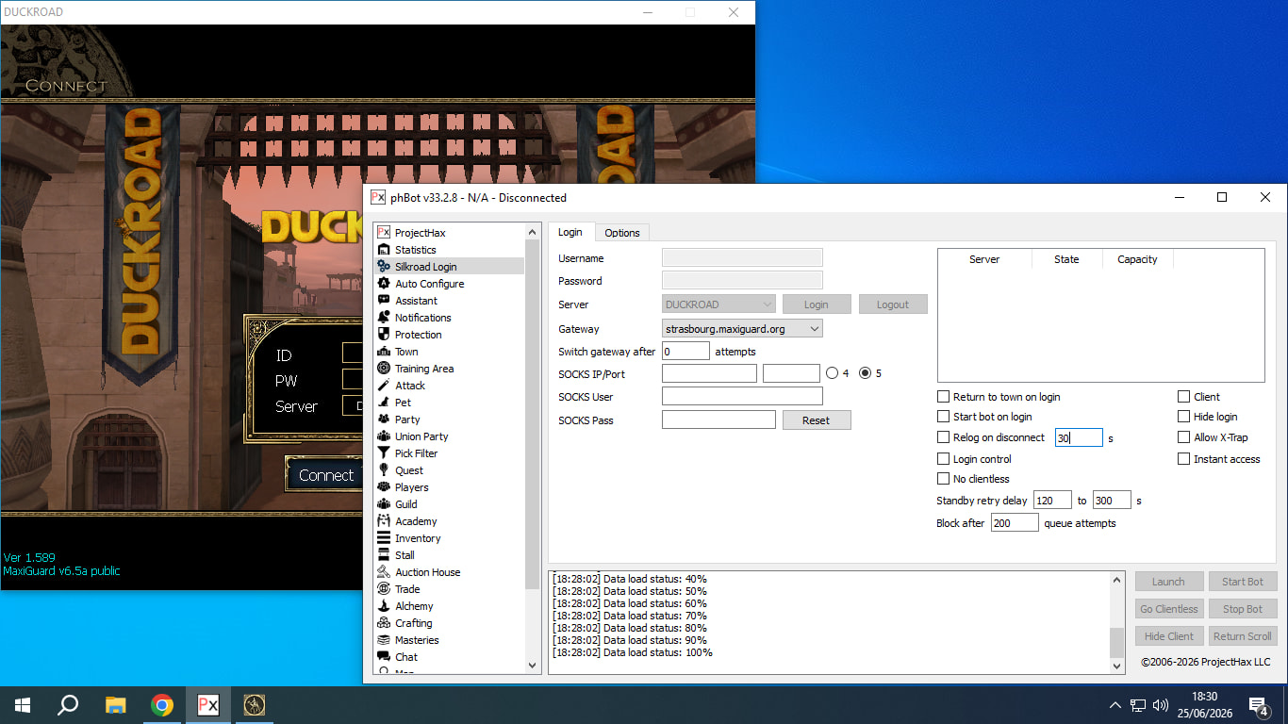The width and height of the screenshot is (1288, 724).
Task: Click the Reset button for SOCKS settings
Action: click(x=817, y=420)
